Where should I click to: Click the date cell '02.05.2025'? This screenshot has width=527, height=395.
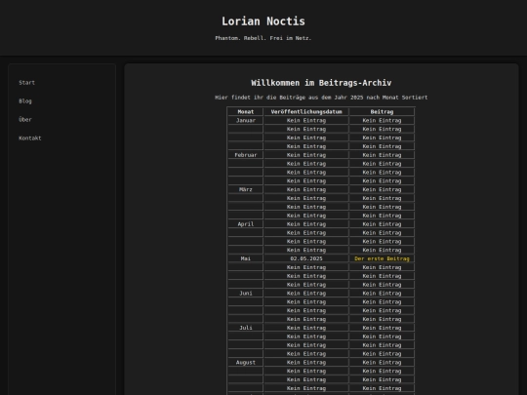click(306, 258)
